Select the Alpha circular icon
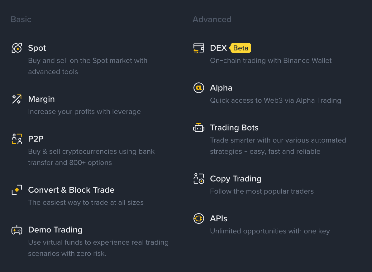 (x=199, y=88)
